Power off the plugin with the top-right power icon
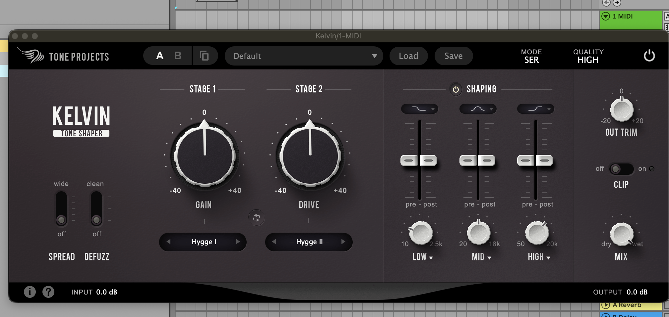This screenshot has width=669, height=317. point(649,56)
